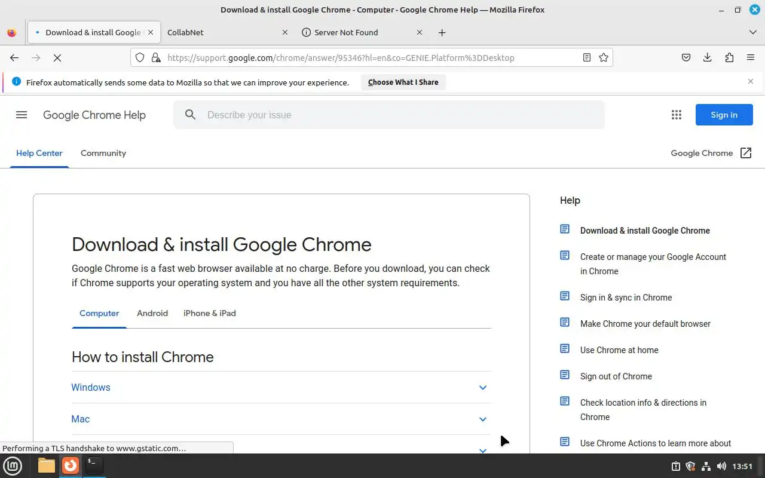Screen dimensions: 765x478
Task: Open the Windows instructions heading
Action: pyautogui.click(x=91, y=387)
